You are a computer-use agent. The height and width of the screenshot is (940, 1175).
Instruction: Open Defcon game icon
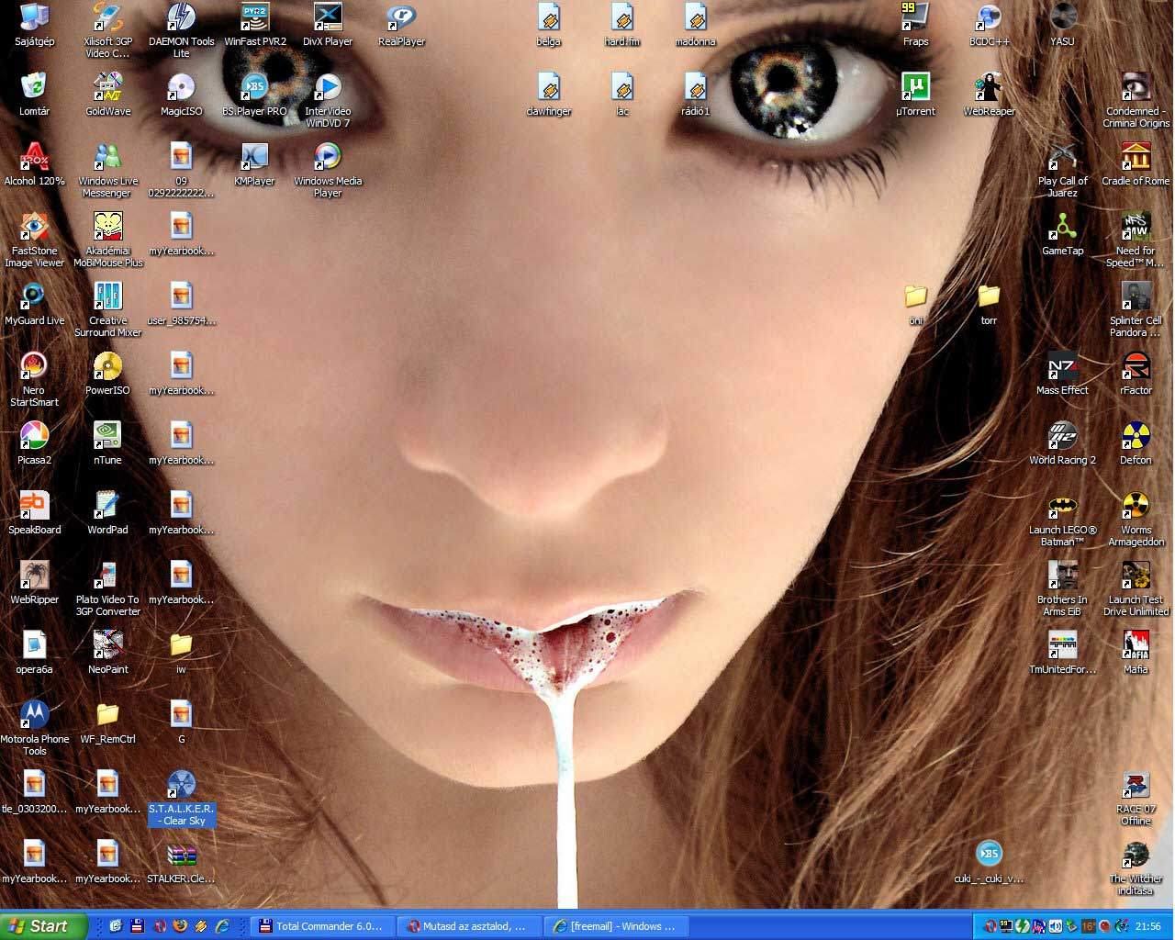pos(1136,443)
